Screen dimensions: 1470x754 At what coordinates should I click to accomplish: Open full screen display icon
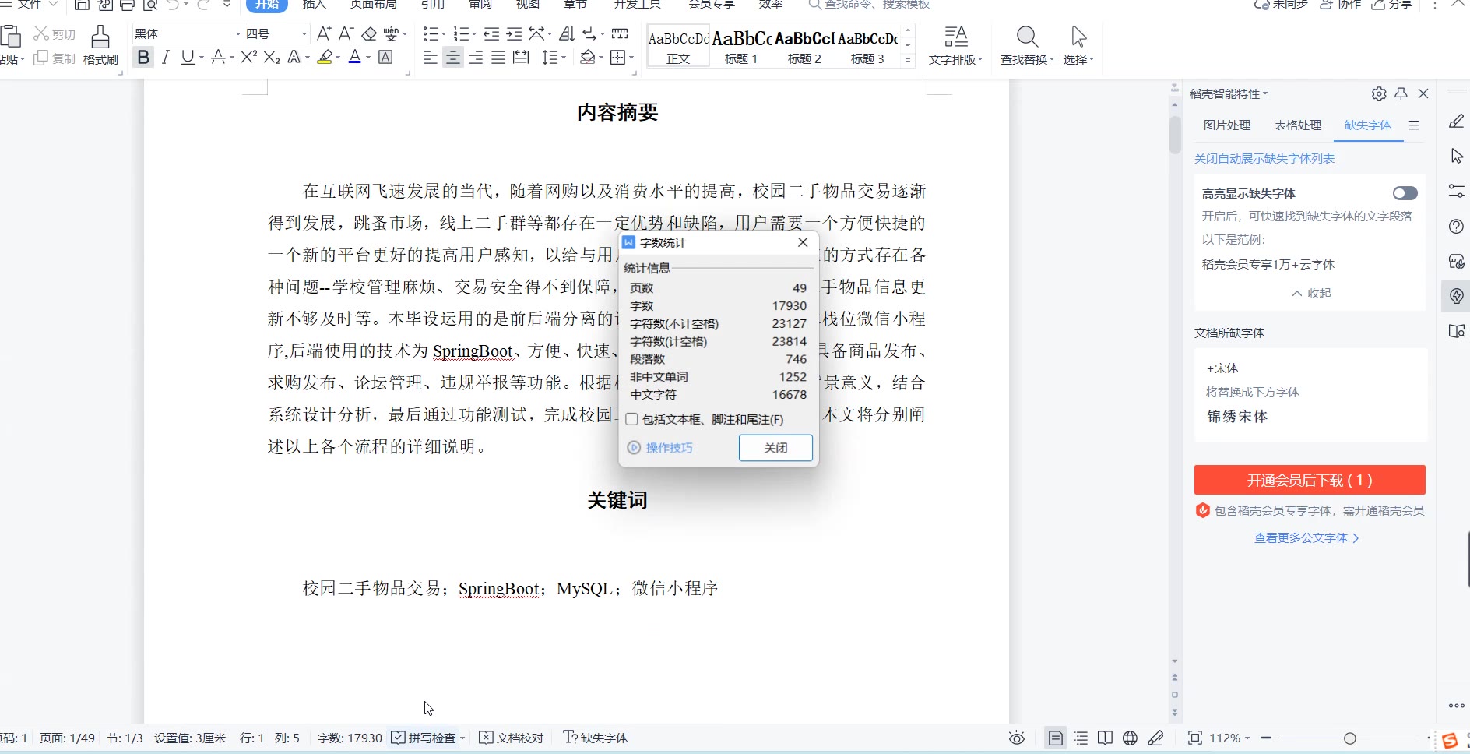coord(1195,738)
